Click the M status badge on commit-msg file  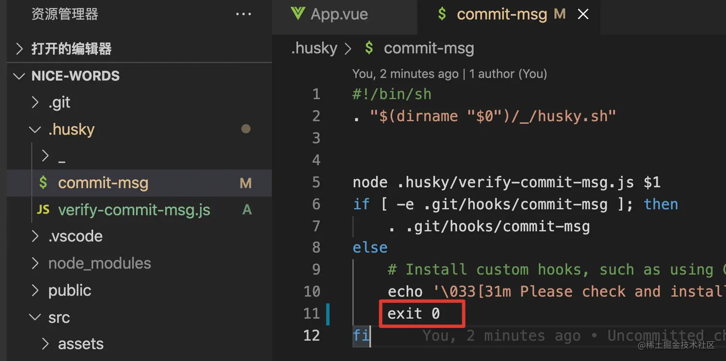[x=246, y=183]
